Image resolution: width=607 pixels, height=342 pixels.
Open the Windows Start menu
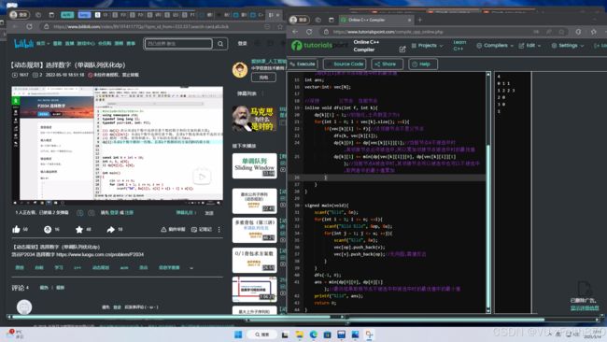point(238,335)
